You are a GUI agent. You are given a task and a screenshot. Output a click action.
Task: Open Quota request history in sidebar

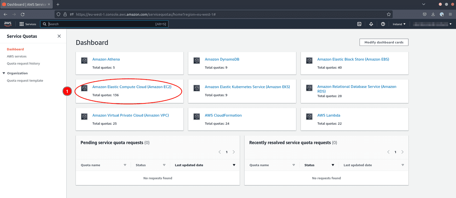pyautogui.click(x=24, y=63)
